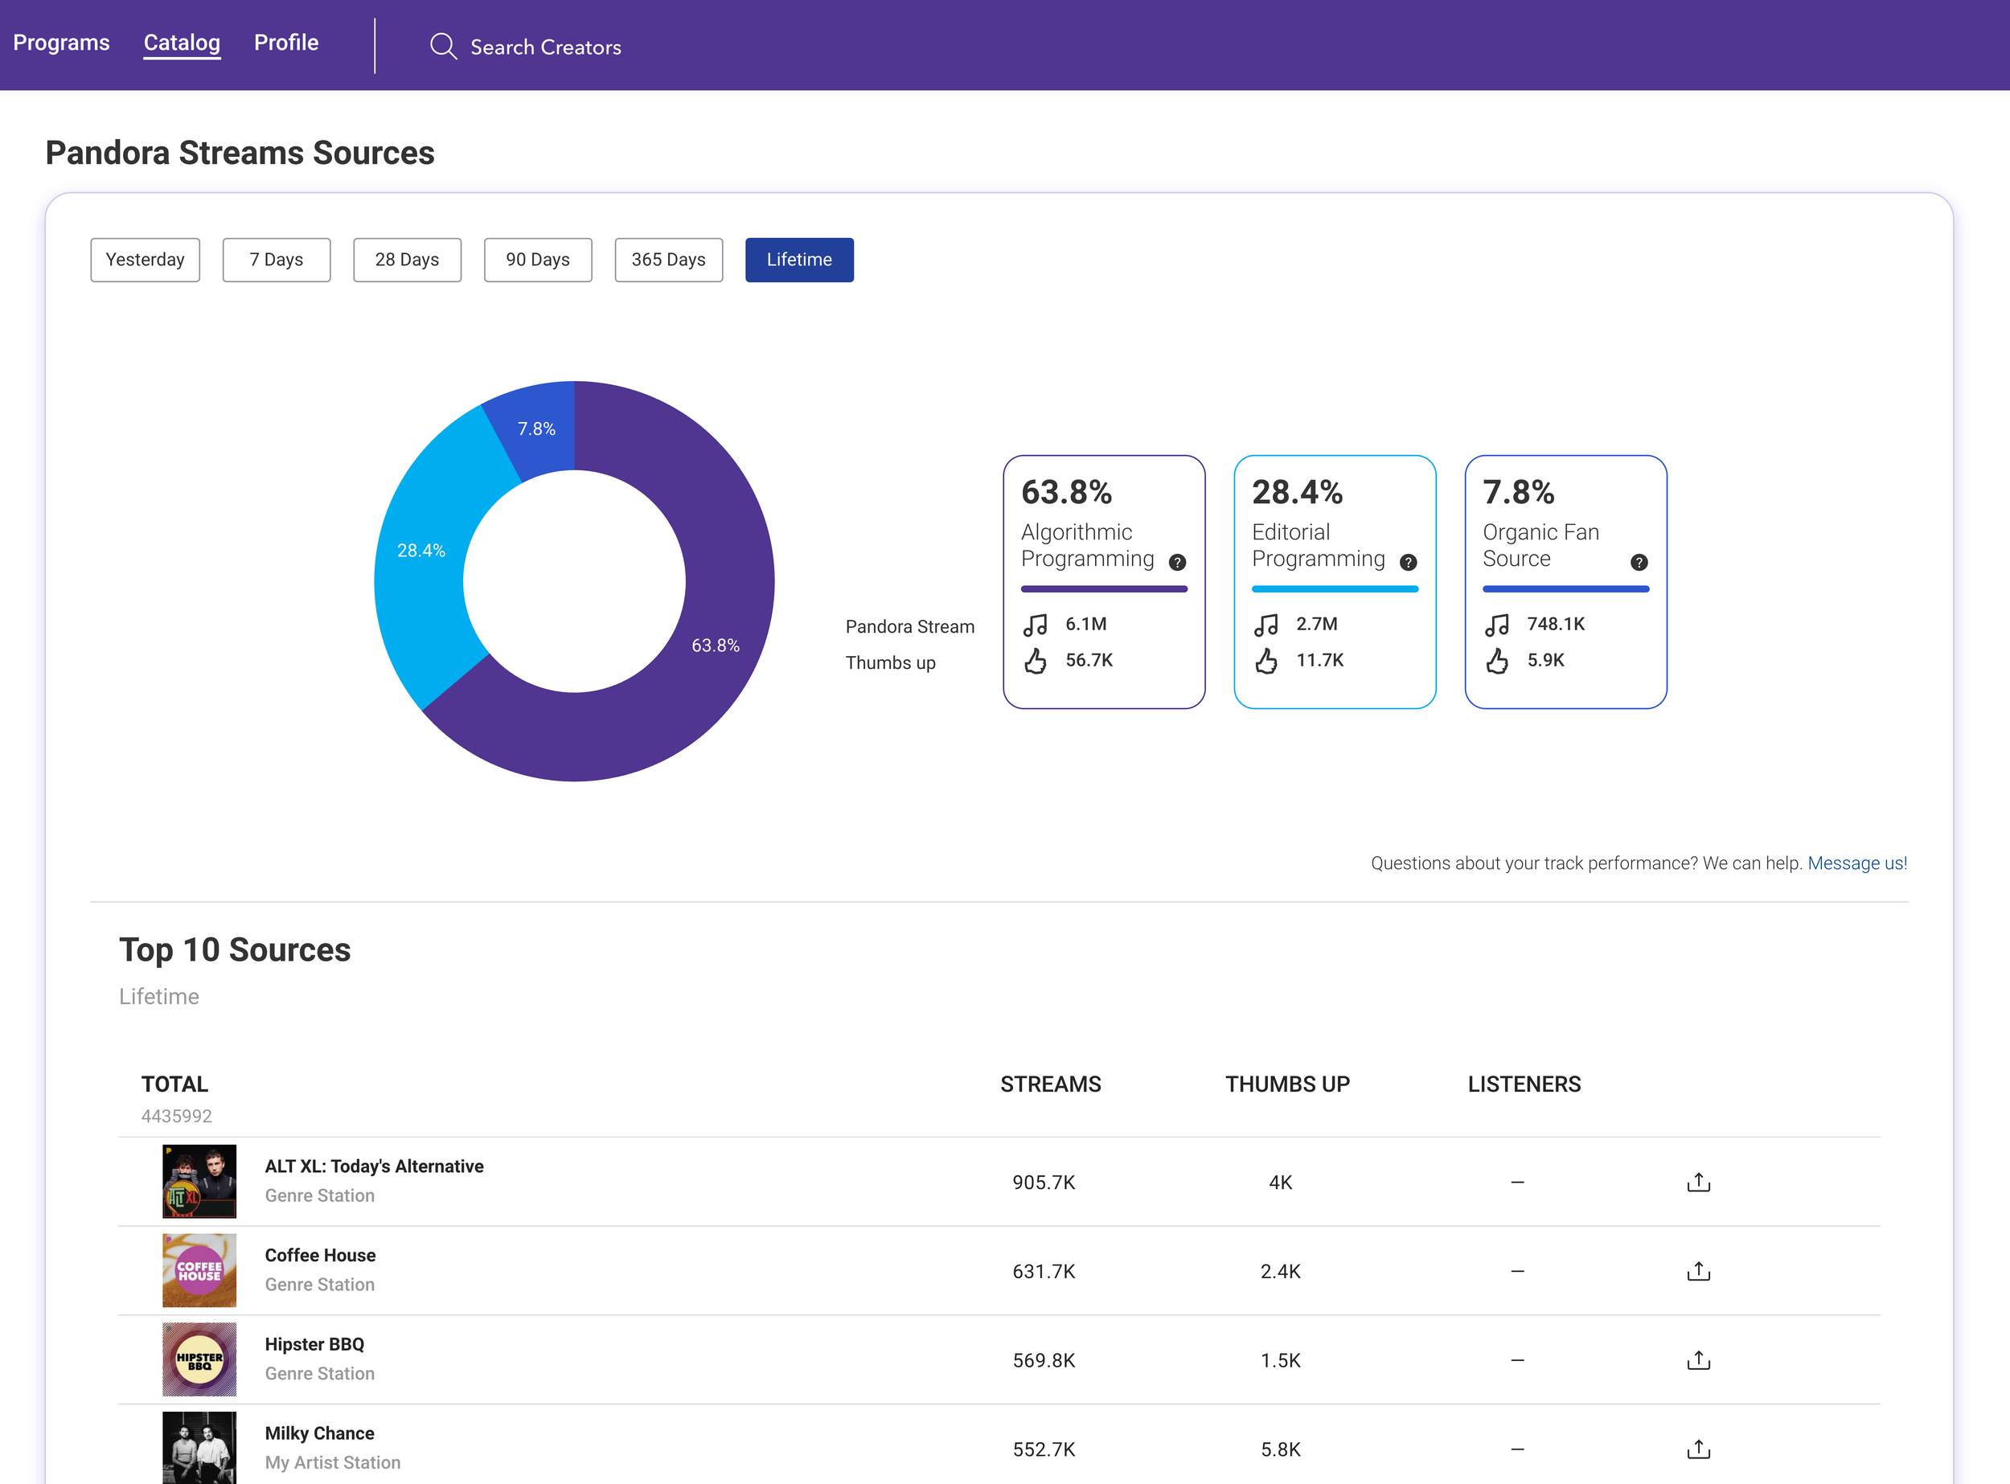
Task: Go to the Profile tab
Action: pyautogui.click(x=285, y=43)
